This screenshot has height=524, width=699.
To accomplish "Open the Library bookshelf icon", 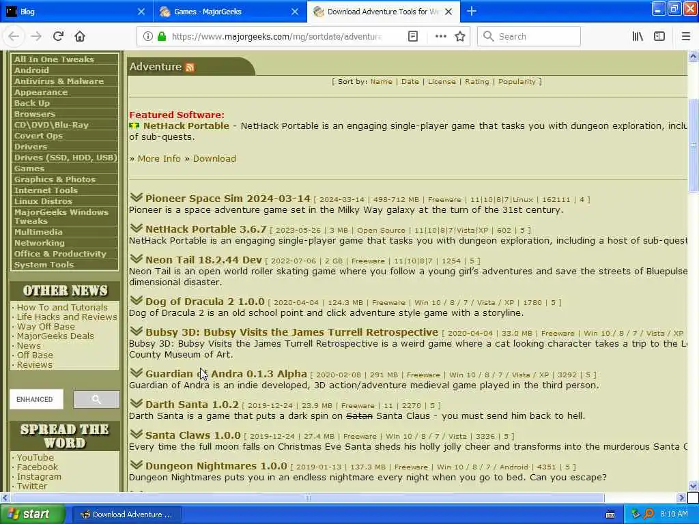I will click(x=638, y=37).
